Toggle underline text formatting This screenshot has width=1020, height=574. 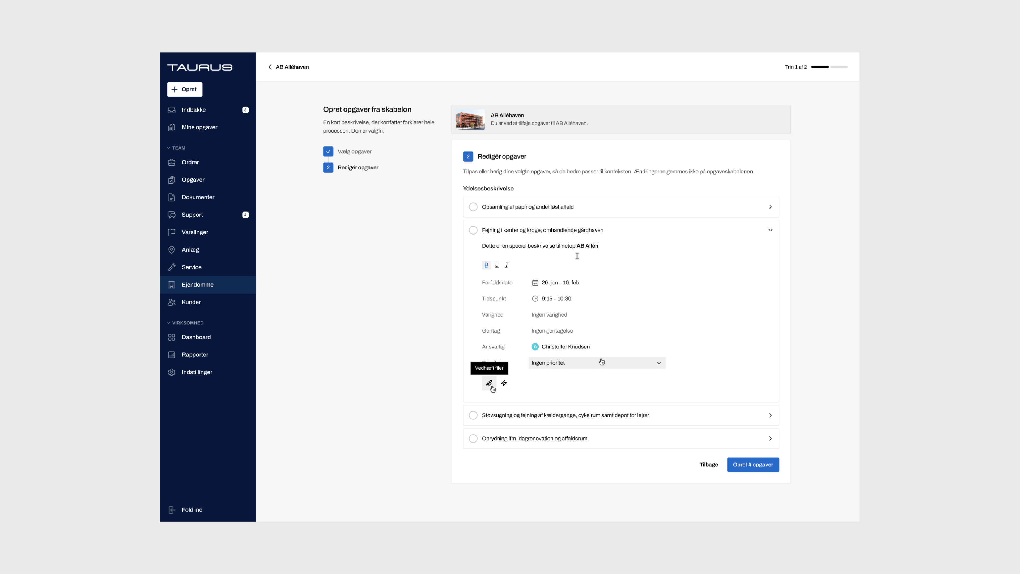[x=496, y=265]
